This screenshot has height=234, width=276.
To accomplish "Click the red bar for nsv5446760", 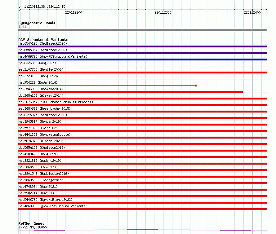I will (143, 203).
